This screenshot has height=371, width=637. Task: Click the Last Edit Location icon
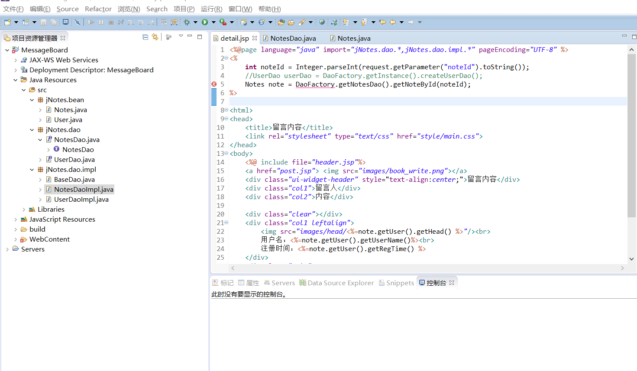(382, 22)
